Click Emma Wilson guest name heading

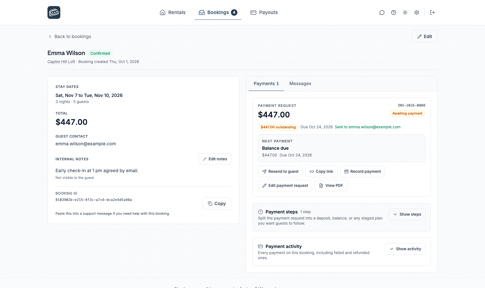(x=66, y=53)
